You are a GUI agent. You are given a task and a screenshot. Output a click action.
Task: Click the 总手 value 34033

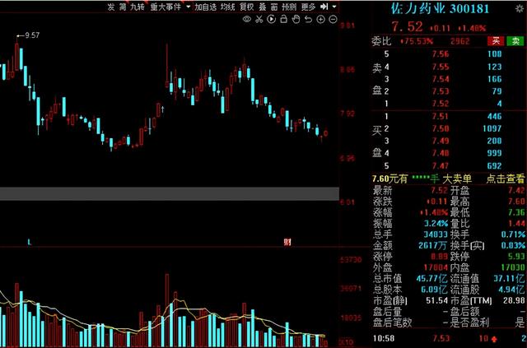[436, 234]
